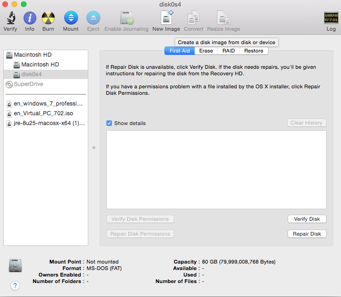
Task: Select disk0s4 partition in sidebar
Action: pyautogui.click(x=46, y=74)
